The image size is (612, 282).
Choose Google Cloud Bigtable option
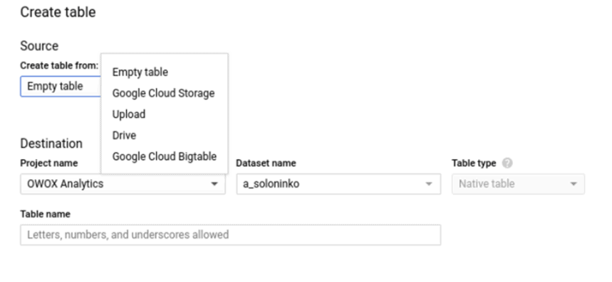(165, 156)
